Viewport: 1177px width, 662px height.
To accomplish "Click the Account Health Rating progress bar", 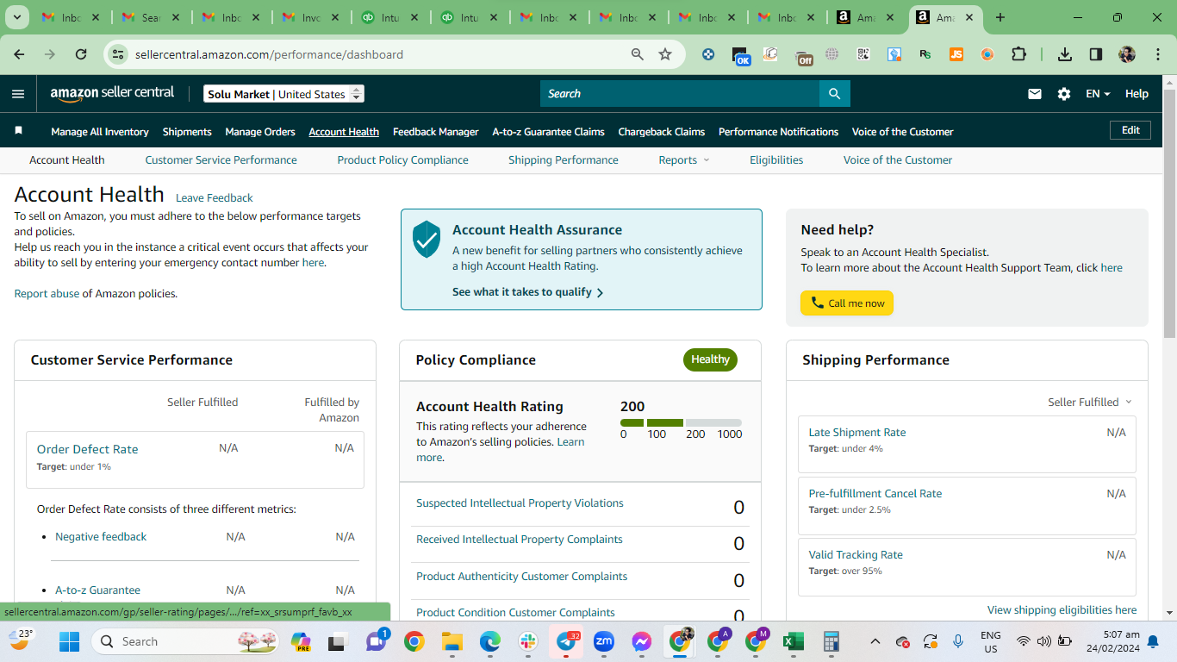I will 681,423.
